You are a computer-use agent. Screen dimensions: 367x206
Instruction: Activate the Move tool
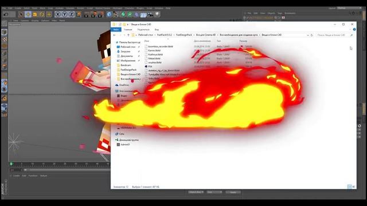[x=28, y=14]
